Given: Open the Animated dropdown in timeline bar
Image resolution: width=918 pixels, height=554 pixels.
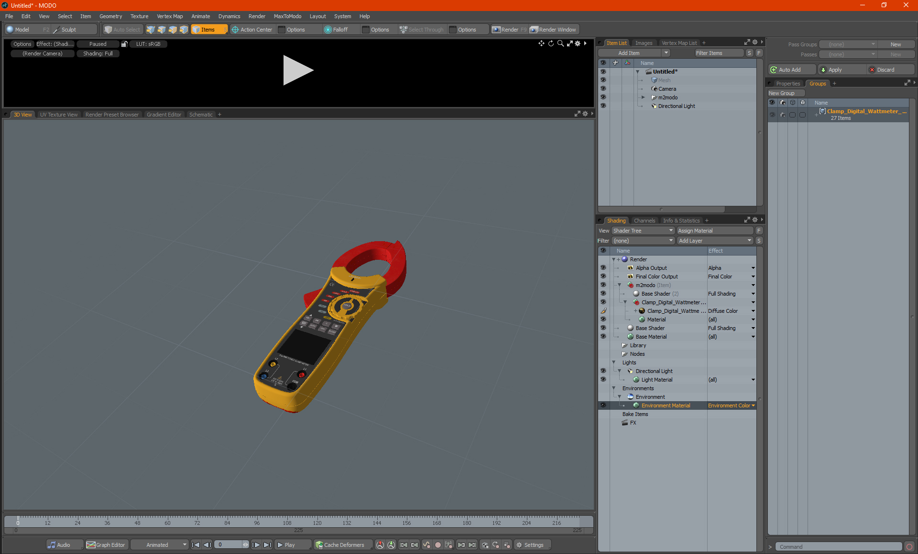Looking at the screenshot, I should pyautogui.click(x=160, y=545).
